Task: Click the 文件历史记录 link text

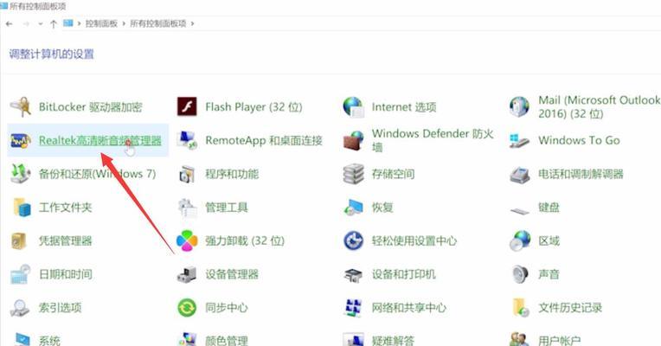Action: 570,308
